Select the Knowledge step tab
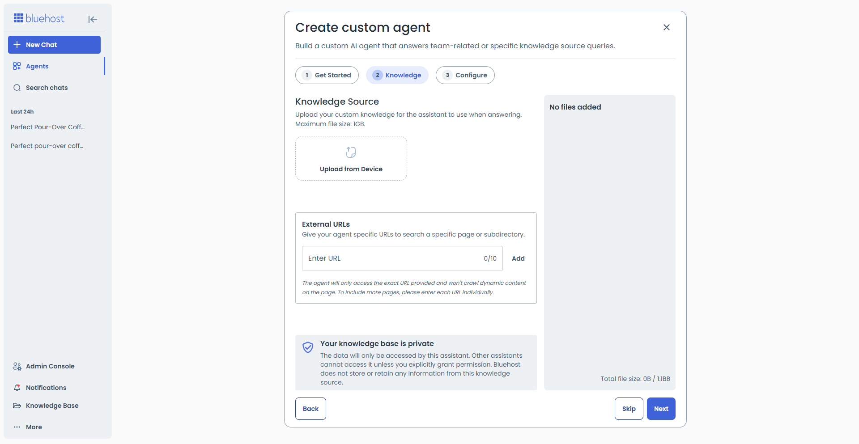Viewport: 859px width, 444px height. click(x=397, y=75)
